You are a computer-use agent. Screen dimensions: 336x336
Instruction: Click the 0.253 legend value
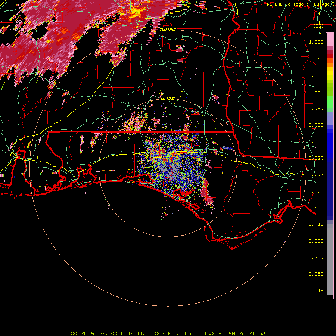[316, 274]
